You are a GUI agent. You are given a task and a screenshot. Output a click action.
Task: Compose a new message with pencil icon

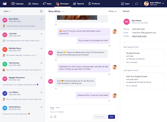pyautogui.click(x=41, y=11)
